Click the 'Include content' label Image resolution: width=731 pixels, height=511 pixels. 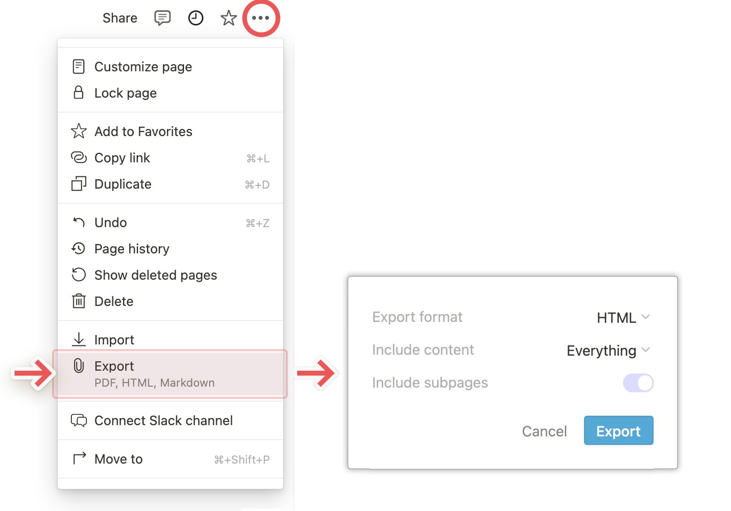(x=423, y=350)
